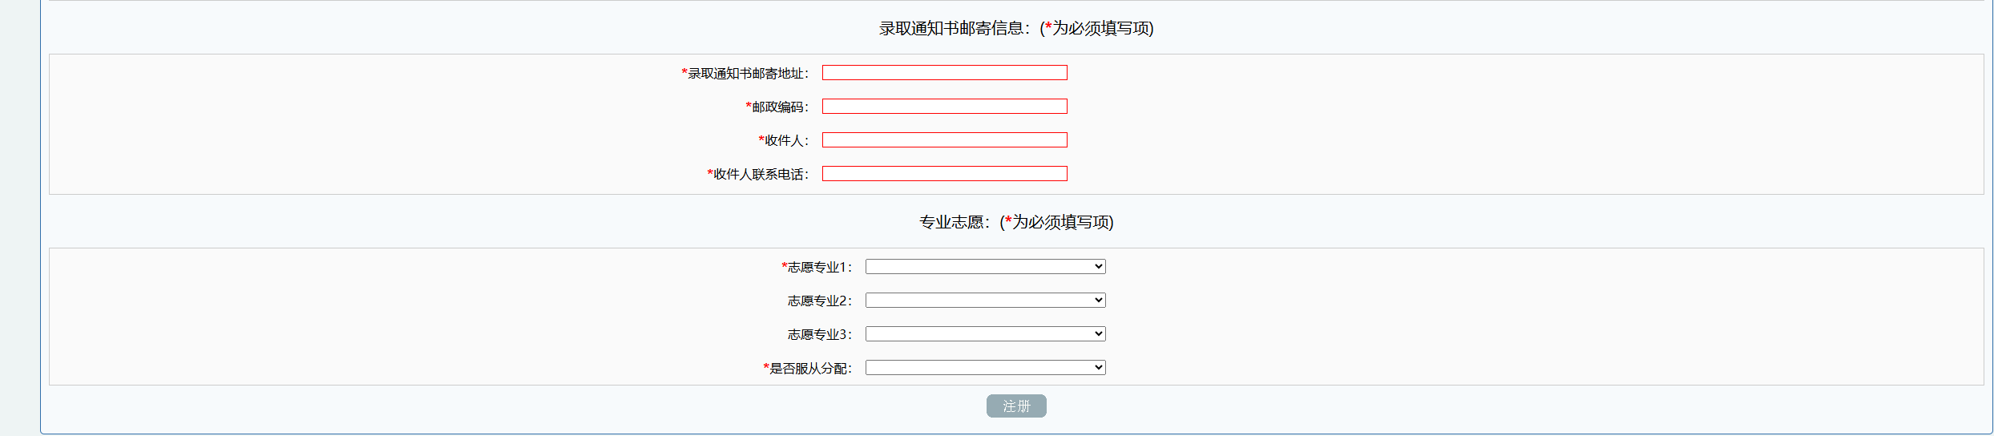Click the 志愿专业1 label text

tap(817, 268)
